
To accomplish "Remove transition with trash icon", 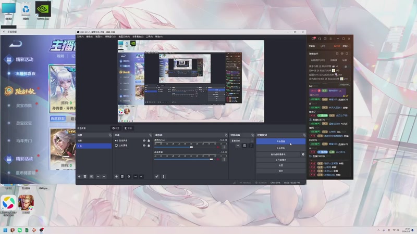I will pos(244,146).
